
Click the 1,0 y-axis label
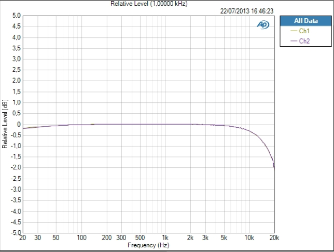tap(17, 102)
